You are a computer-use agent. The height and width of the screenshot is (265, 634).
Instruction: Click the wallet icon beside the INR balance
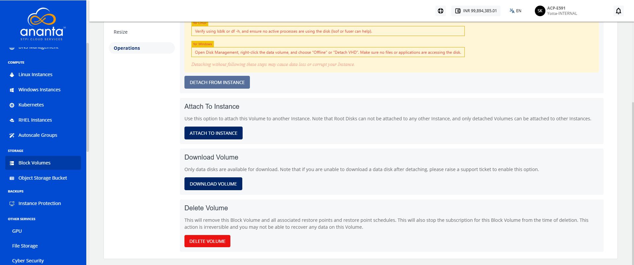[x=458, y=11]
